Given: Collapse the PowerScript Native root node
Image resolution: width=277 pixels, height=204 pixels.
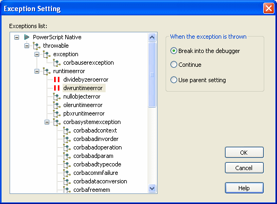Looking at the screenshot, I should pos(16,37).
